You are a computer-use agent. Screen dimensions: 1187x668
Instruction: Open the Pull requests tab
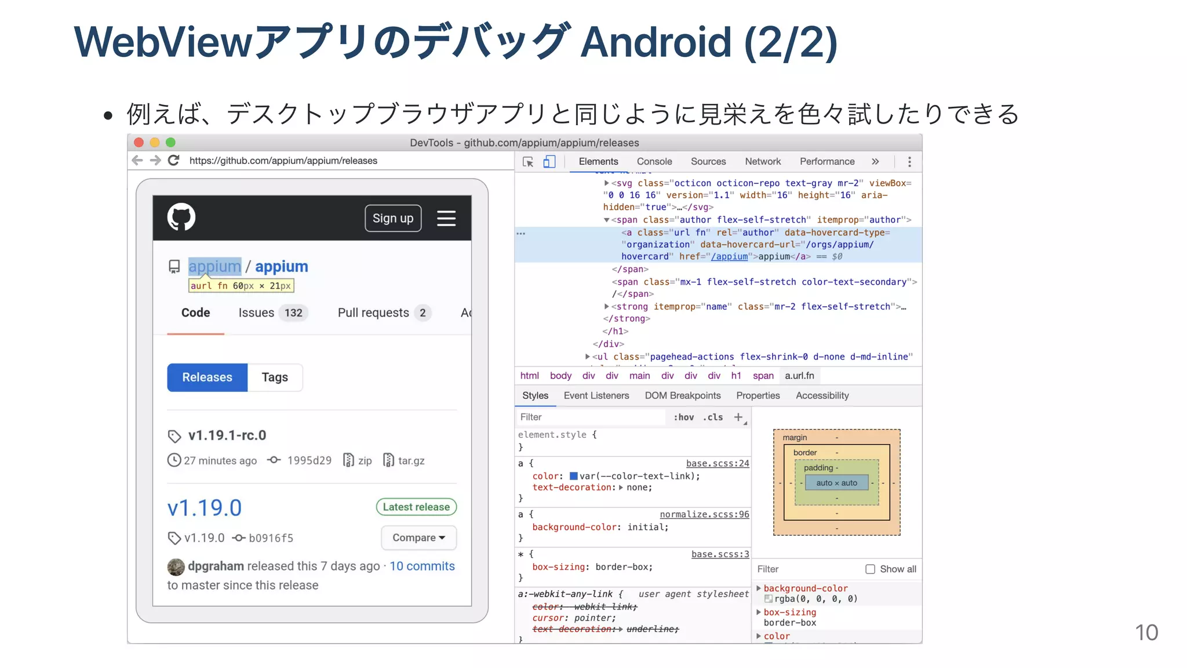click(x=384, y=313)
